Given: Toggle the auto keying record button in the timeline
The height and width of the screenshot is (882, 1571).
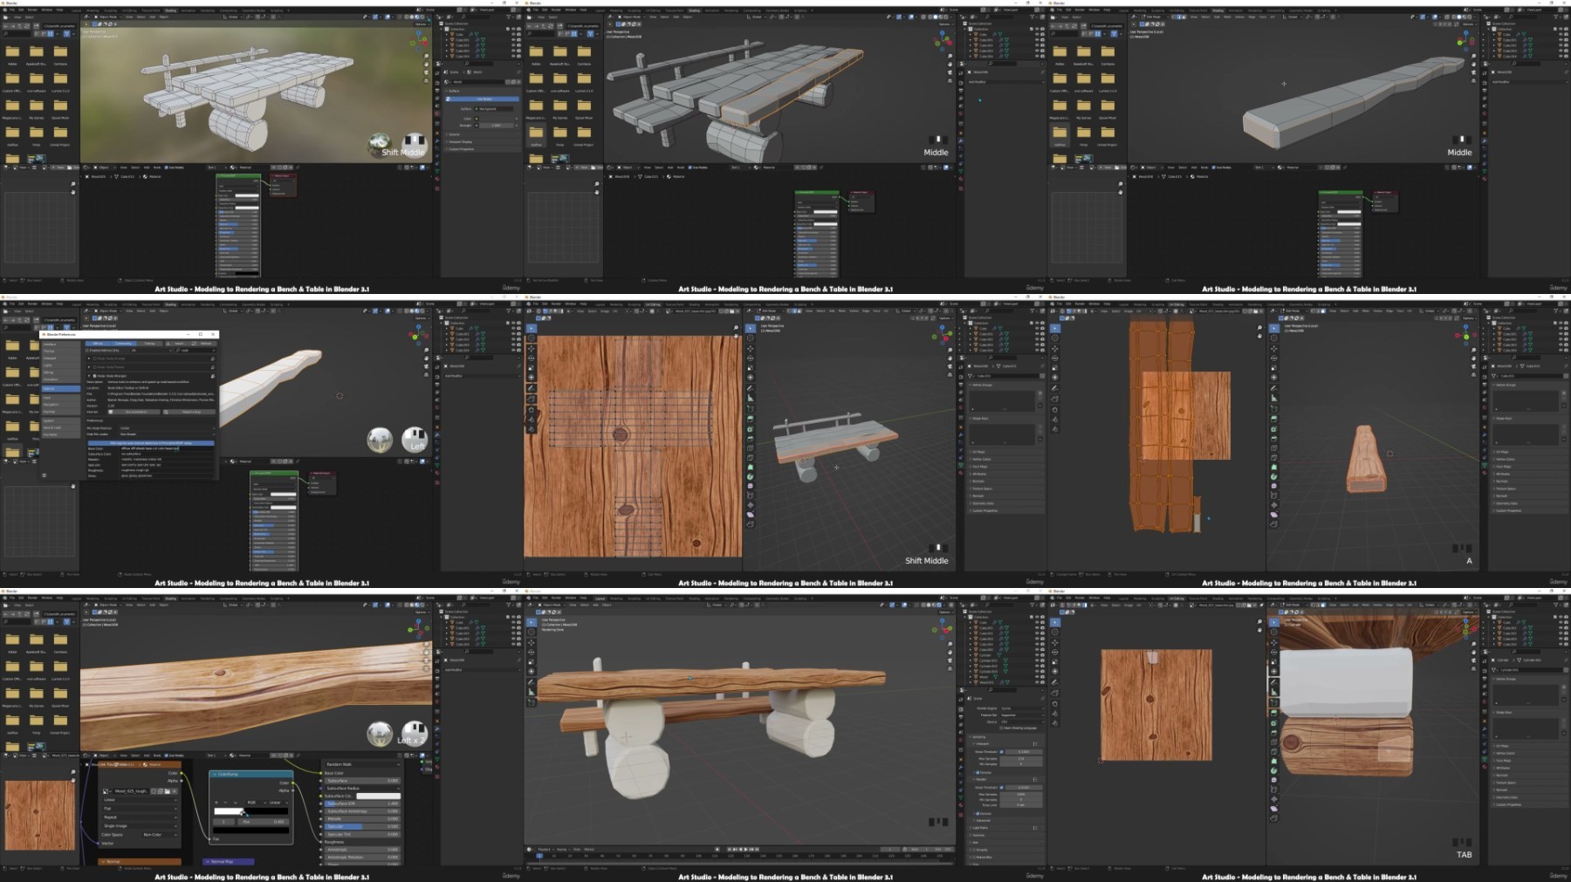Looking at the screenshot, I should click(x=717, y=849).
